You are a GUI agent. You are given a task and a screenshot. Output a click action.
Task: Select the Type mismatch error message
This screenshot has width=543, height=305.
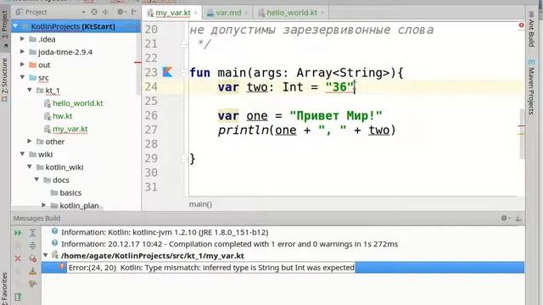coord(211,268)
